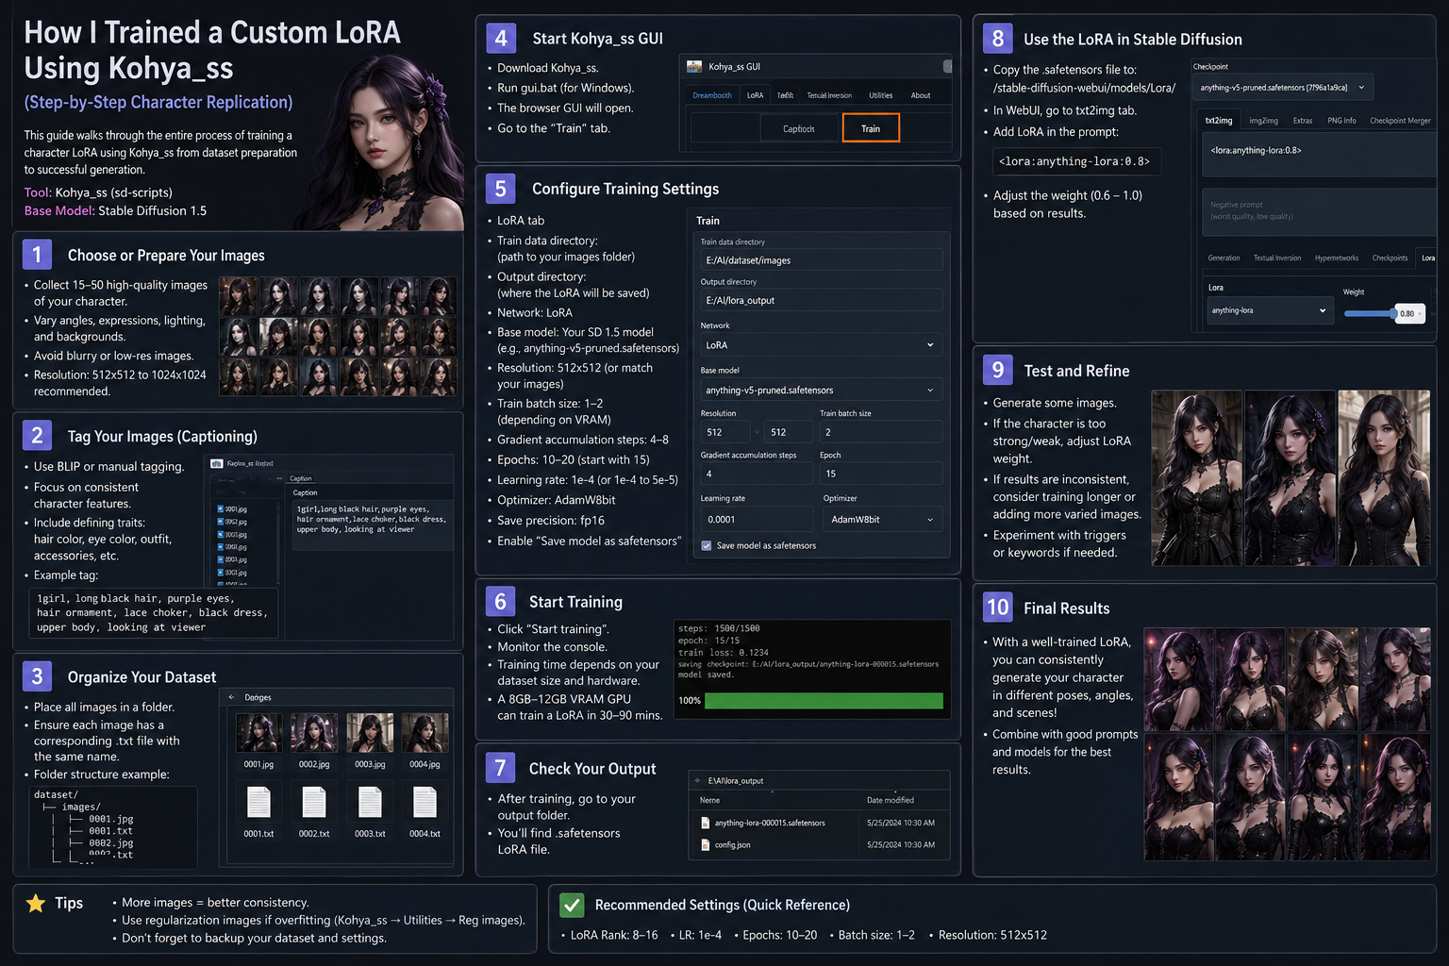Click the button left of Train
The height and width of the screenshot is (966, 1449).
tap(798, 128)
